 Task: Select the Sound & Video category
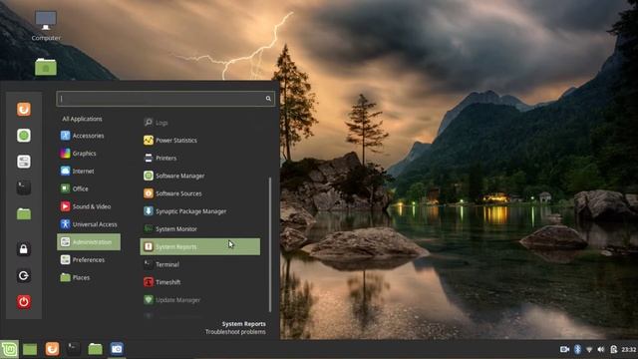(x=89, y=206)
